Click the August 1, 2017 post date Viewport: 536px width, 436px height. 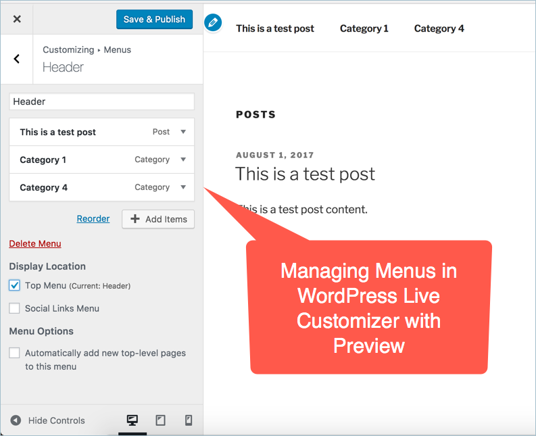(275, 155)
